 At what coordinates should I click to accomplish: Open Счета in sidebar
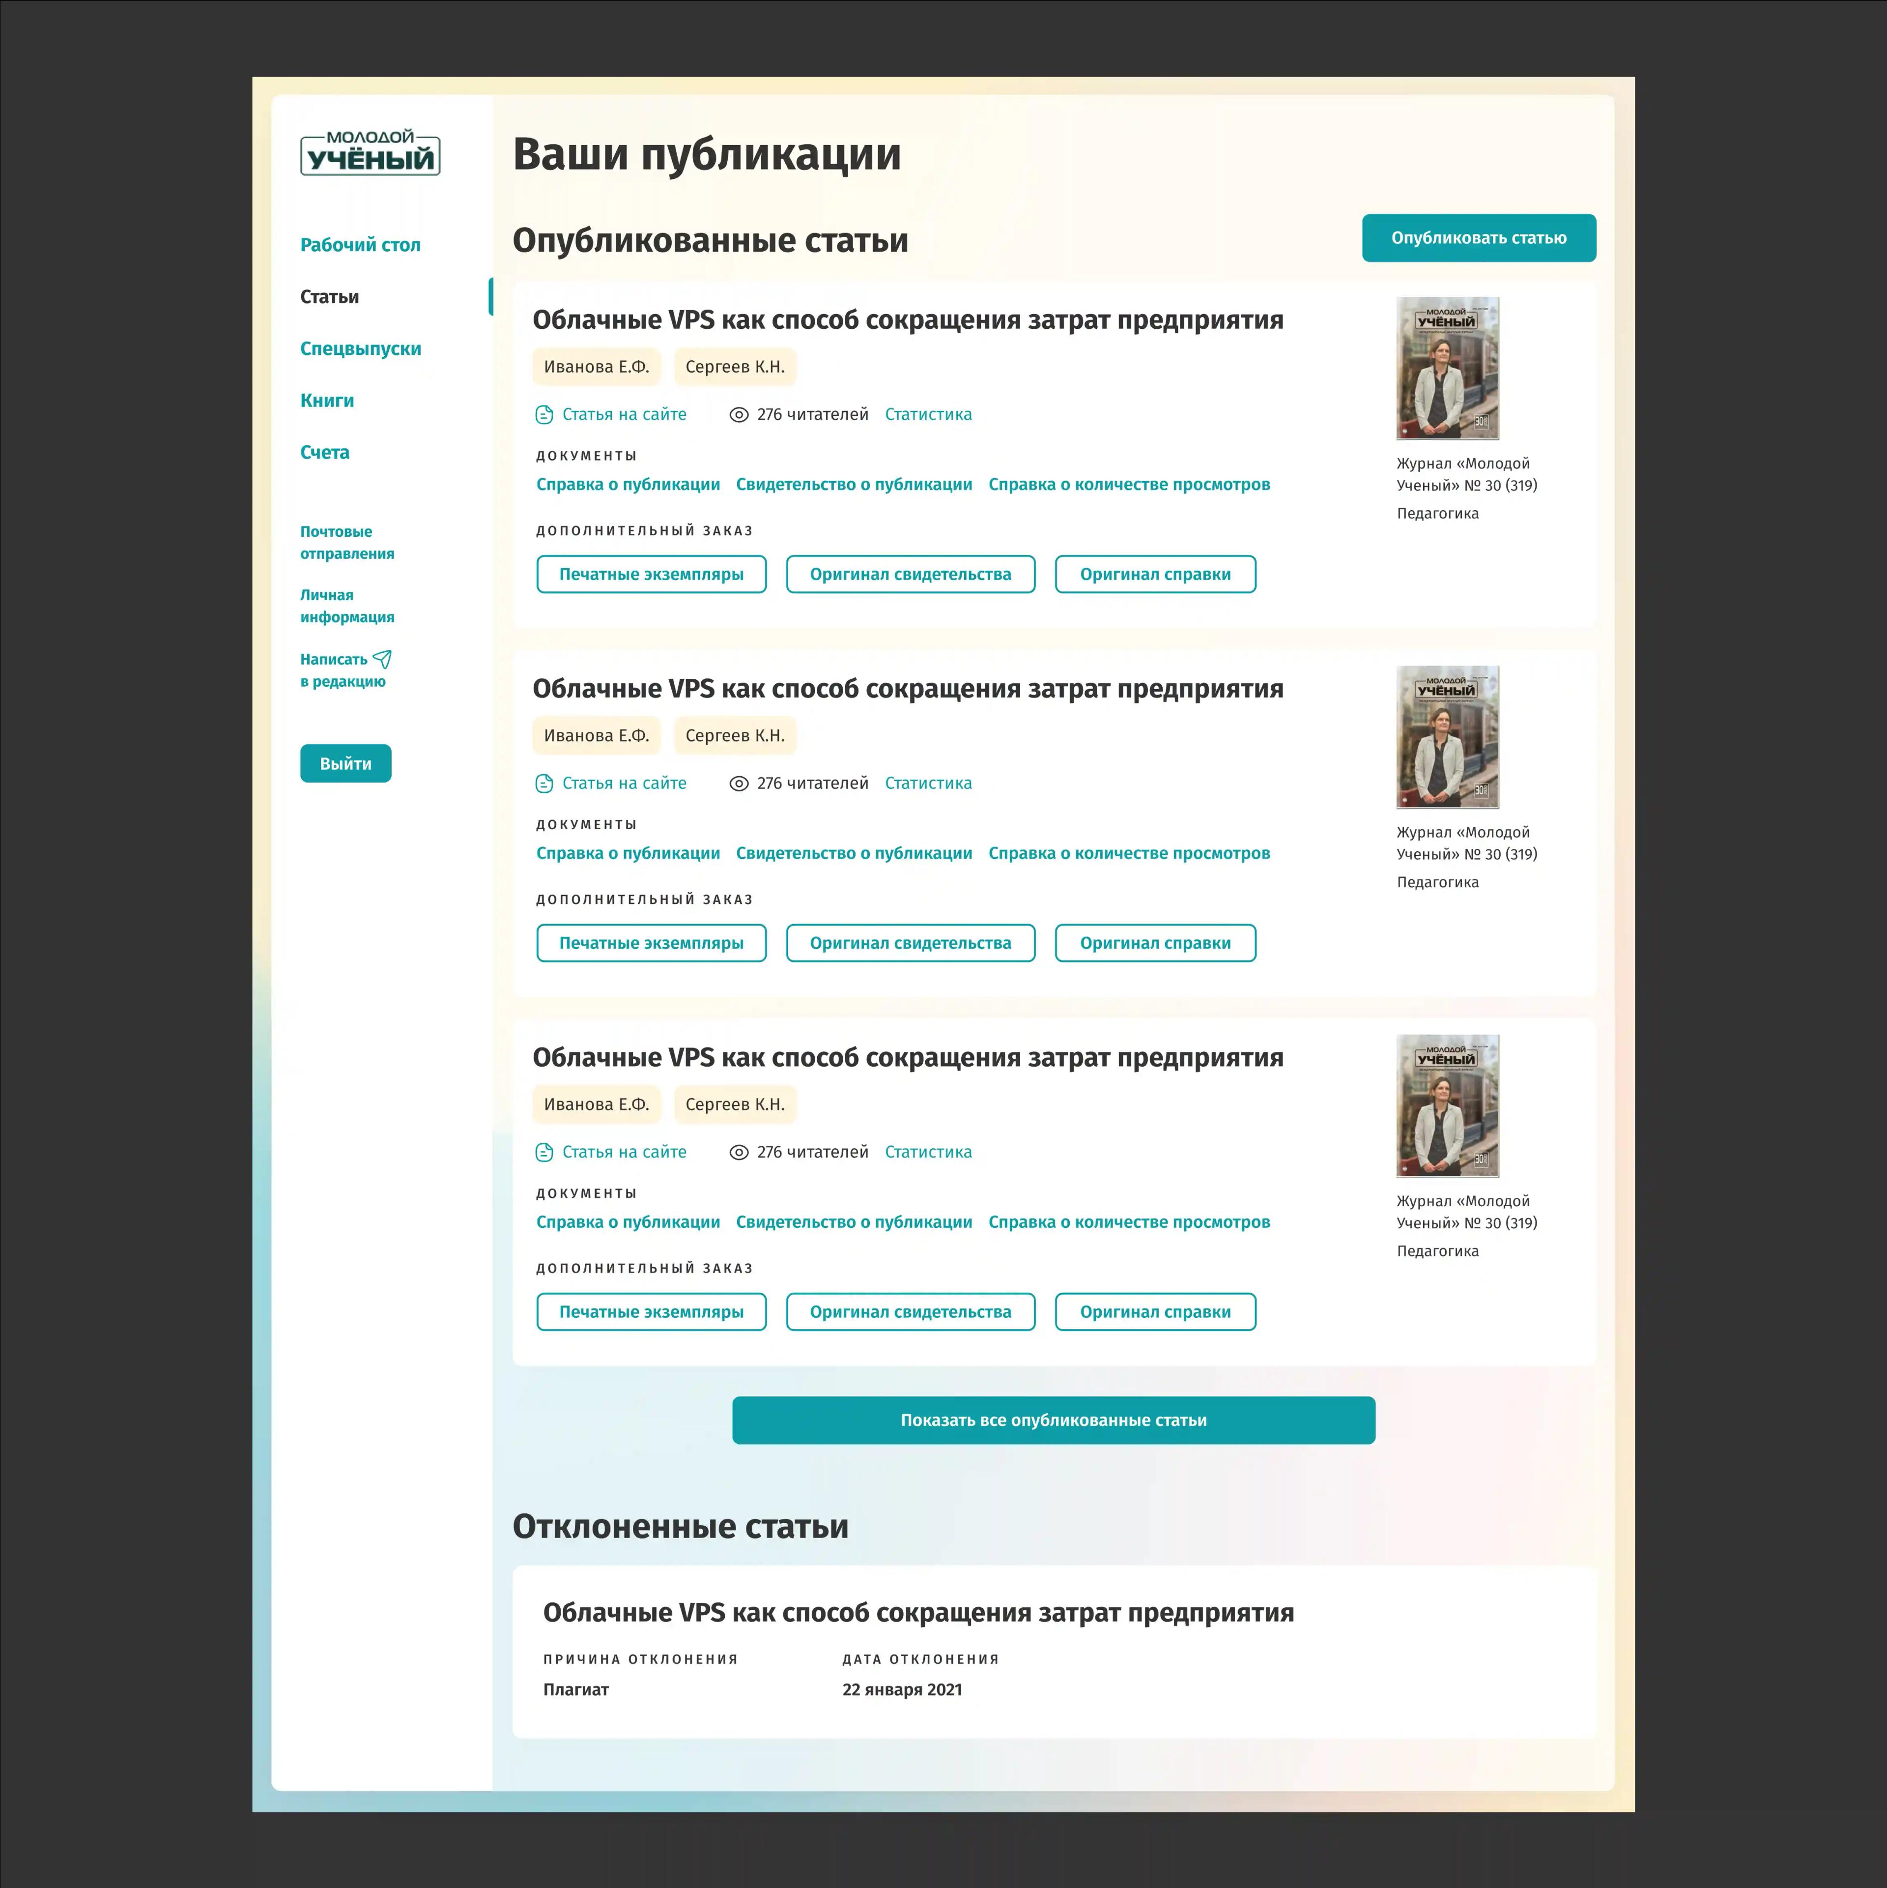click(x=324, y=452)
